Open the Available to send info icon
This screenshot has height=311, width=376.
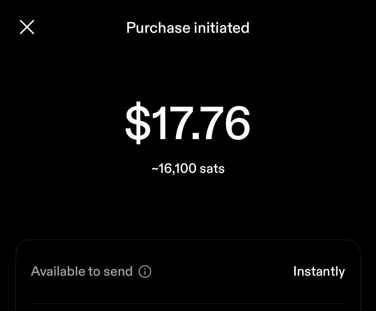[x=145, y=271]
